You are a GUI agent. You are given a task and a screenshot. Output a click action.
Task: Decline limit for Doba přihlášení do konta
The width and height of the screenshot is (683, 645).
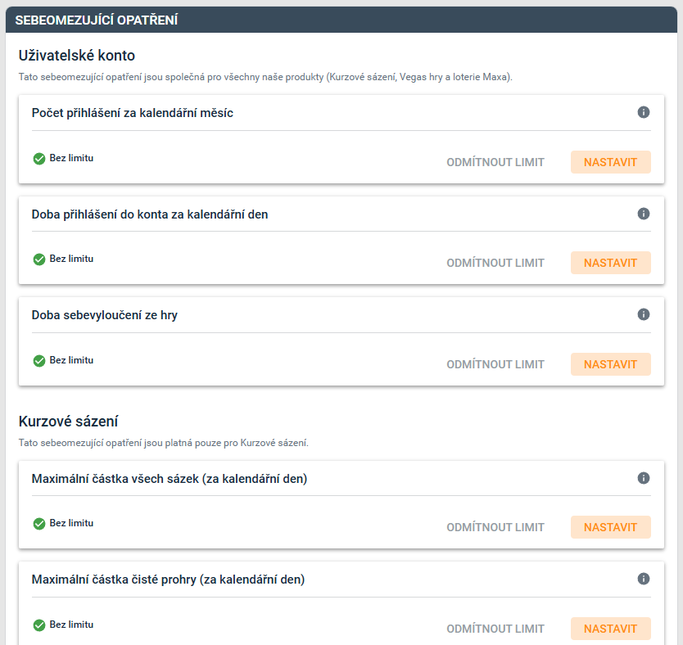(x=495, y=263)
